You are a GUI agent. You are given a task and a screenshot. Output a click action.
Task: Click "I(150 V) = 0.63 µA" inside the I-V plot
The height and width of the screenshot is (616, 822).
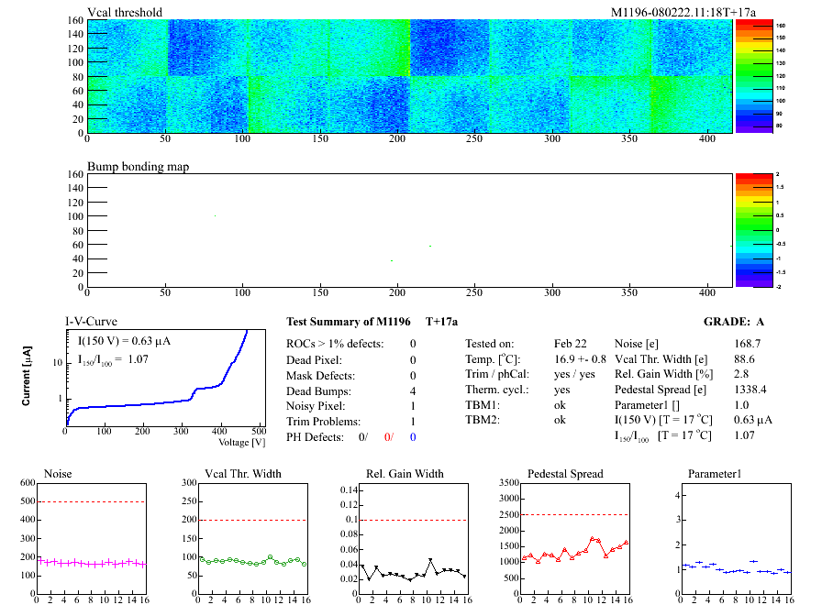point(124,341)
